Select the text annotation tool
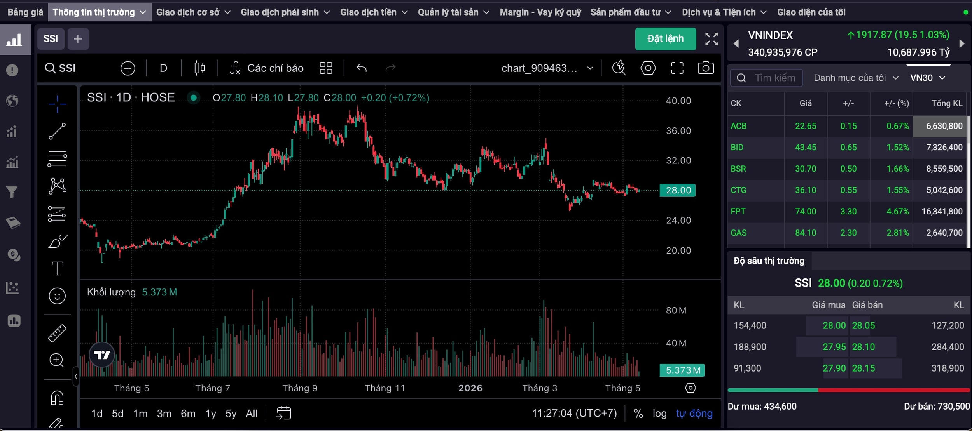The image size is (972, 431). (57, 268)
